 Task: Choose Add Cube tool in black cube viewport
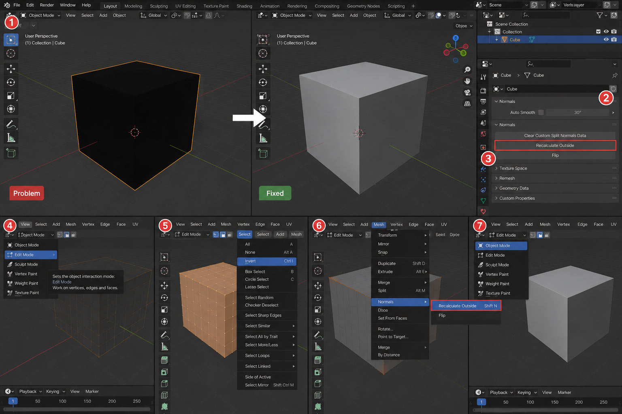(11, 153)
